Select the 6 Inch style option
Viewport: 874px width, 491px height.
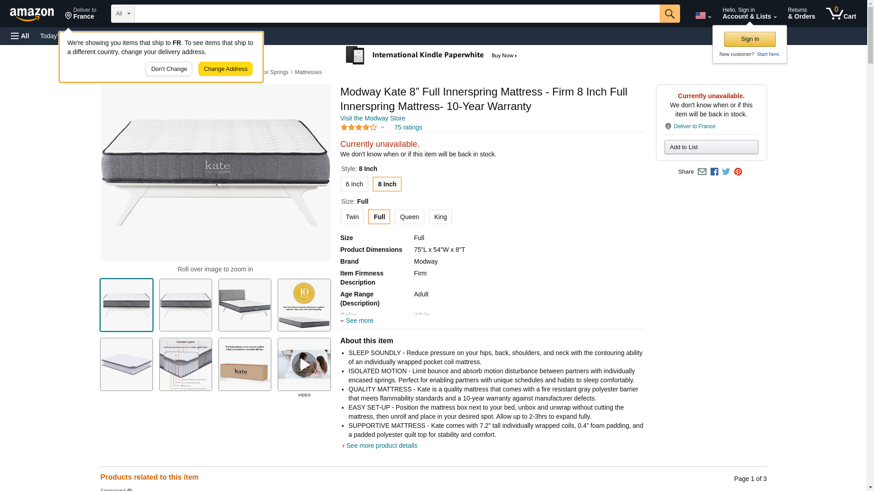point(354,184)
